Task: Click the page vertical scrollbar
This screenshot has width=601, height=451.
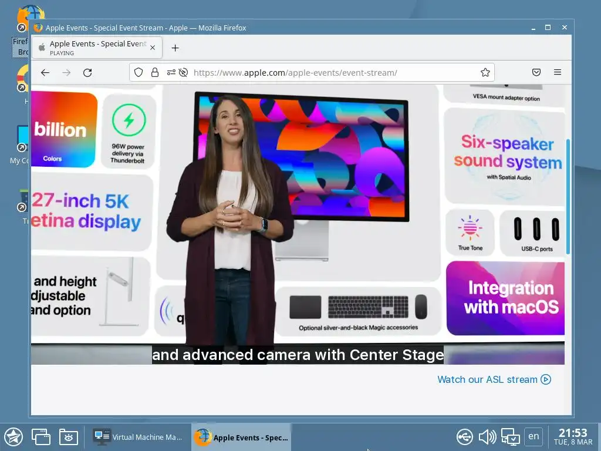Action: tap(568, 196)
